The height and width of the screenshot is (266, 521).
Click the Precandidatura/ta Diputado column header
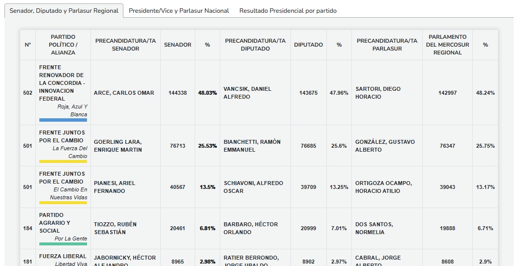pos(255,45)
